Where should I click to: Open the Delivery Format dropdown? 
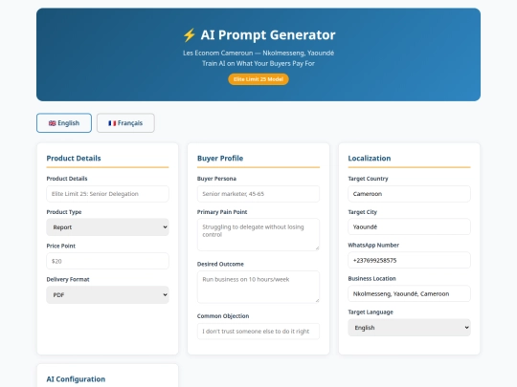pyautogui.click(x=107, y=295)
